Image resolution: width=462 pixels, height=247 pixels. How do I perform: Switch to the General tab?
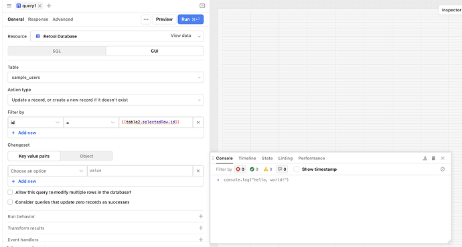(15, 19)
